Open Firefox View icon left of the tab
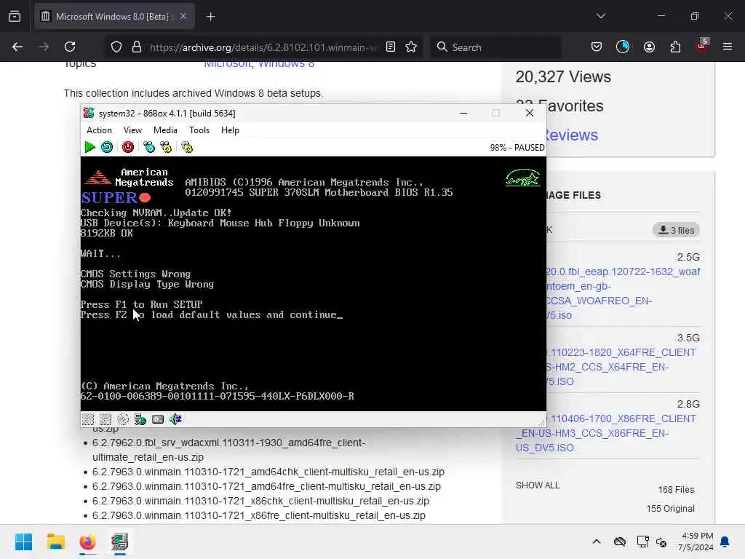745x559 pixels. coord(15,17)
